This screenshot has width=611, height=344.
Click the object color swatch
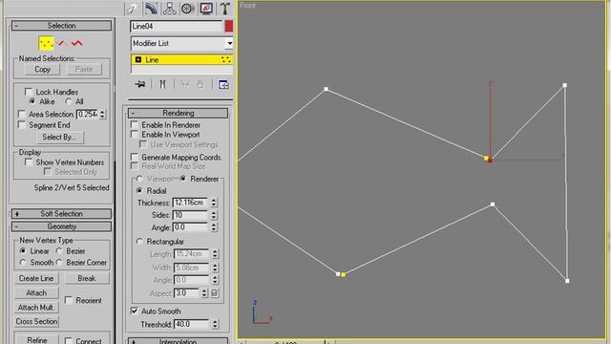pos(229,26)
